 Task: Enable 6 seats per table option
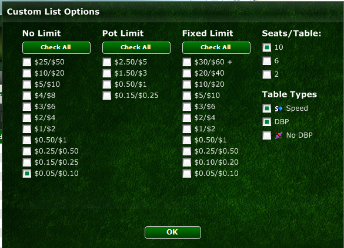267,61
